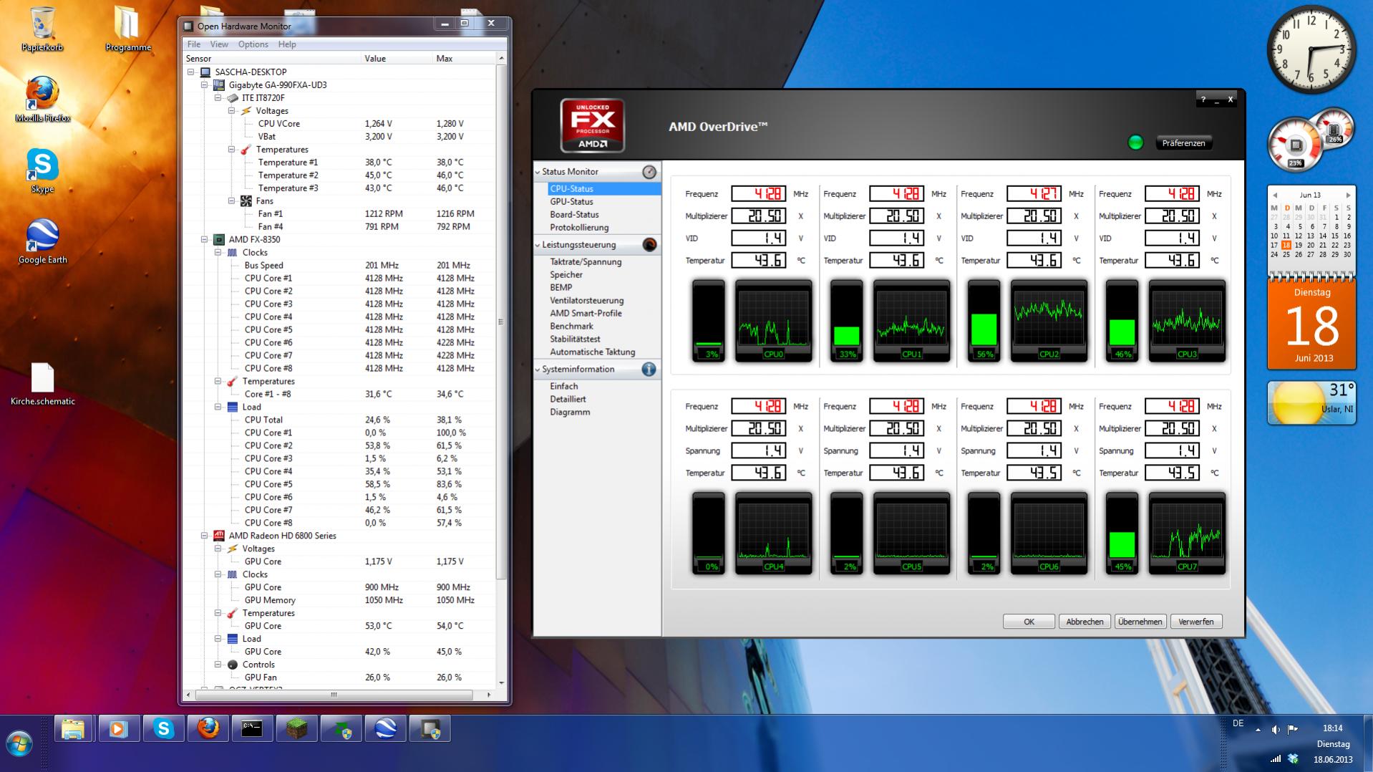
Task: Click the Action Center flag tray icon
Action: [1293, 729]
